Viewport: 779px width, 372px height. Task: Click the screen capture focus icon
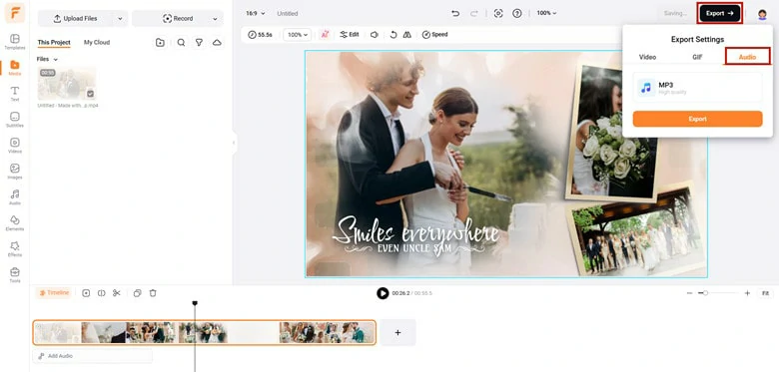coord(497,13)
